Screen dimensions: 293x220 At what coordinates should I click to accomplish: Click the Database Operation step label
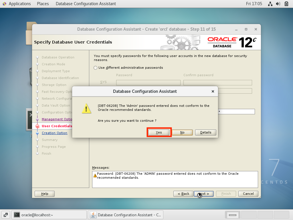click(x=58, y=57)
